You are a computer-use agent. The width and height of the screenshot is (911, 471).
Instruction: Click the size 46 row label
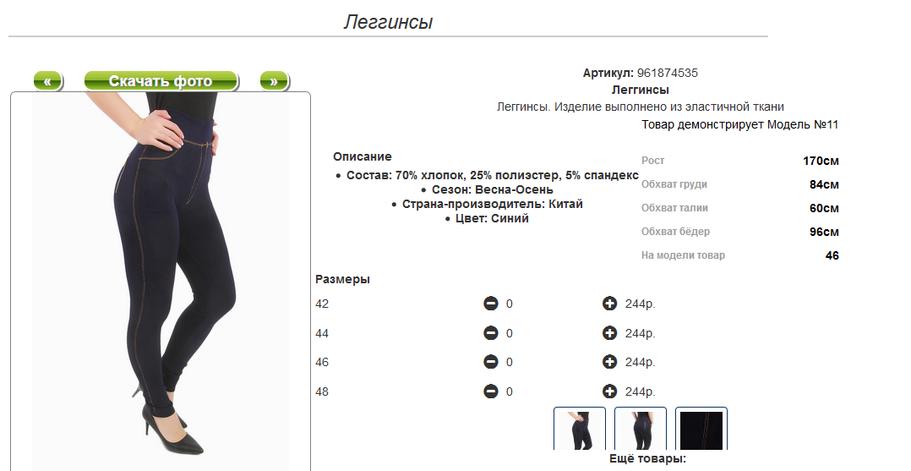322,362
